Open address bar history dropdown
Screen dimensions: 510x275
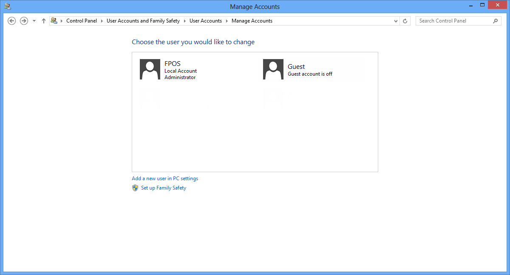(396, 21)
